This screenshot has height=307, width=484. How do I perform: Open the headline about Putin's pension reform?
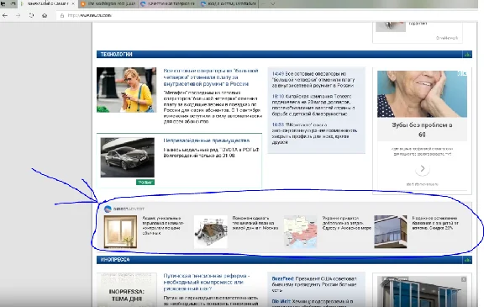[207, 283]
